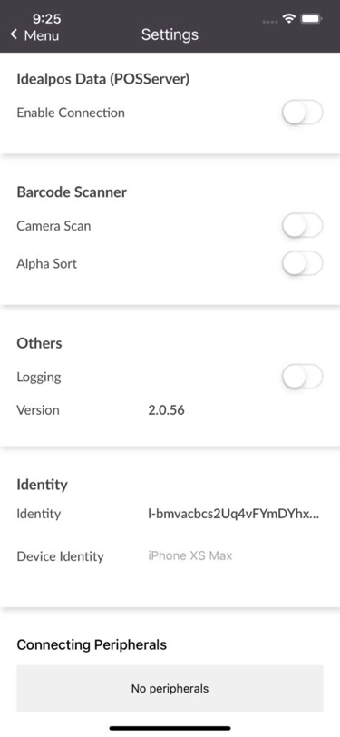This screenshot has width=340, height=737.
Task: Tap the 9:25 clock in status bar
Action: [46, 19]
